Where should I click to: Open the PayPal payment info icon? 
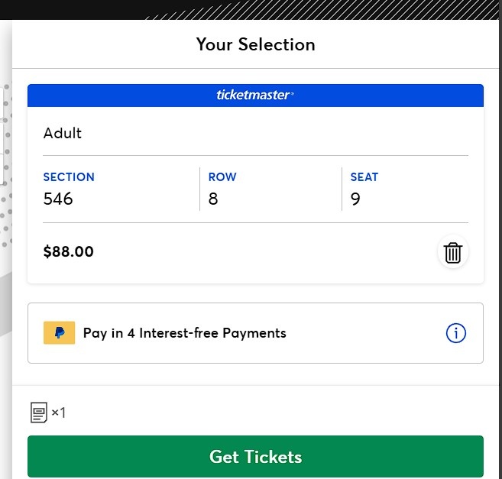pos(455,333)
